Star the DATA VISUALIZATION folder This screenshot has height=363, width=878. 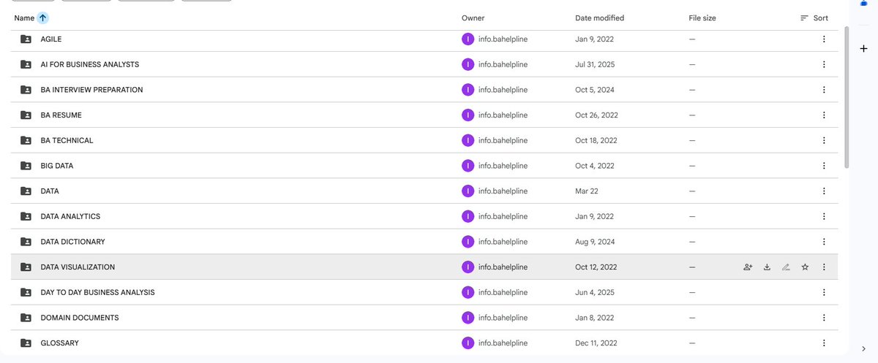(805, 267)
